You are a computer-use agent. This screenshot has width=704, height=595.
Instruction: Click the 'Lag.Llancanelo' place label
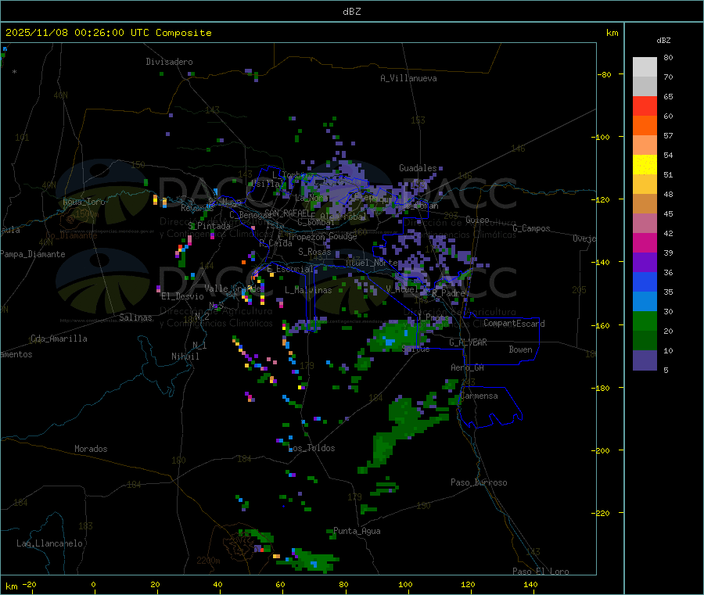(50, 543)
